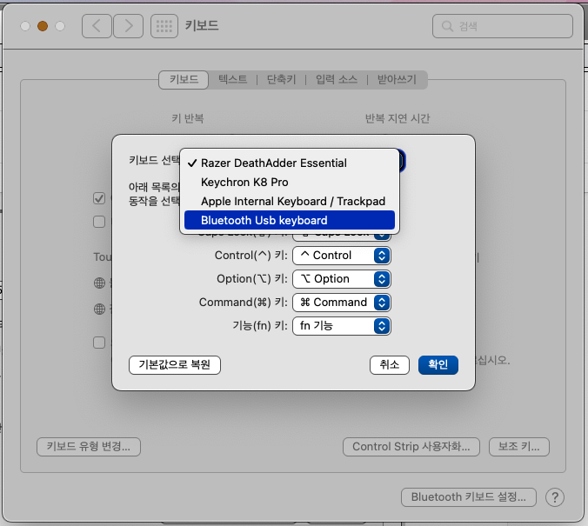This screenshot has height=526, width=588.
Task: Switch to the 입력 소스 tab
Action: (x=337, y=79)
